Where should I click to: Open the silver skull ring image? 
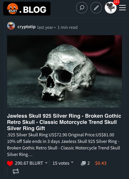(x=64, y=71)
